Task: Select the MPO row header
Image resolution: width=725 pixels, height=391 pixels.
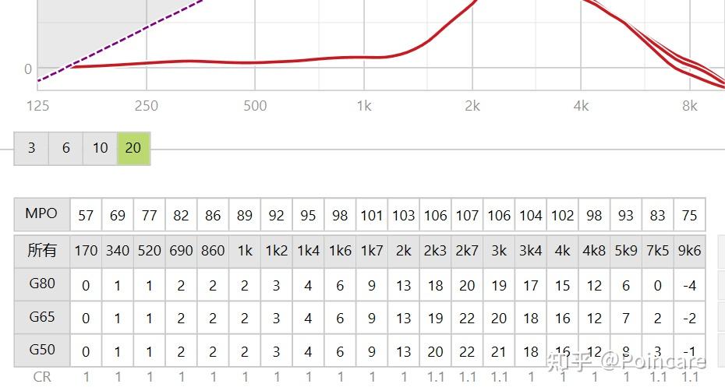Action: coord(41,214)
